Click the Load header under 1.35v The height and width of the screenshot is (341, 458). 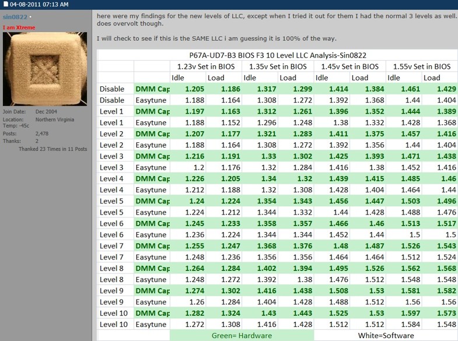click(288, 78)
